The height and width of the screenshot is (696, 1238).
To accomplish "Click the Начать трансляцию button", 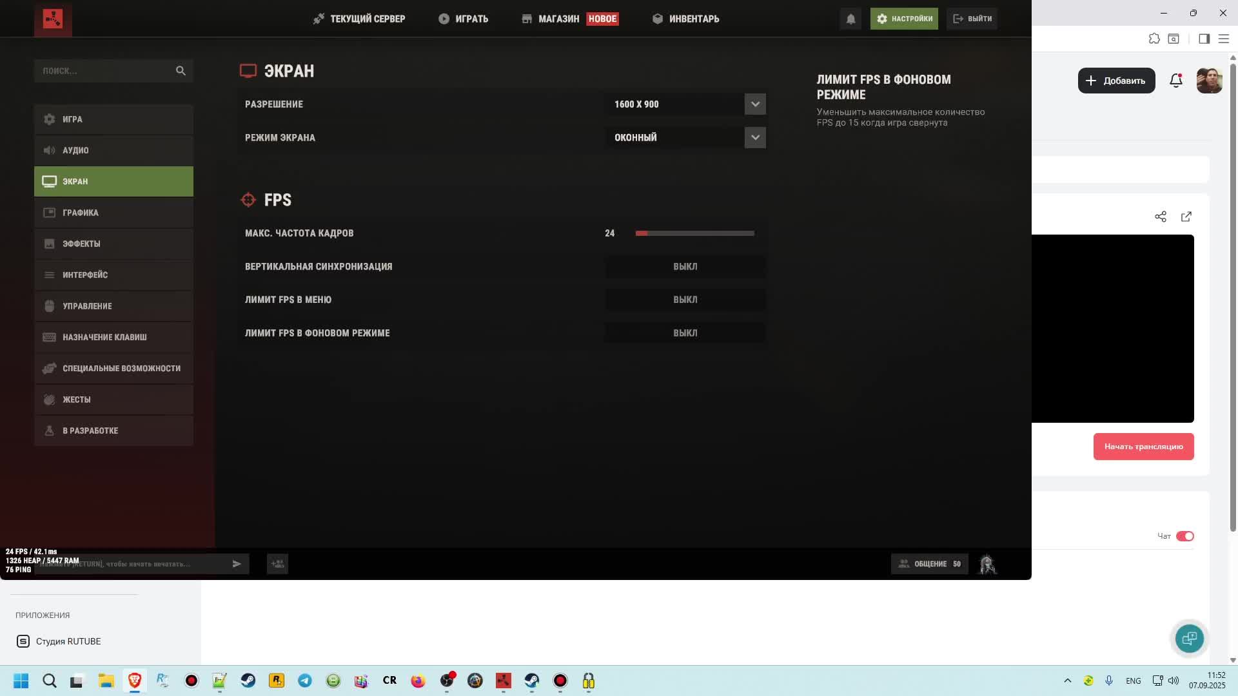I will tap(1143, 447).
